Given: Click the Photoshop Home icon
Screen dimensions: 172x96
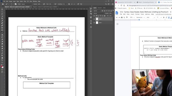Looking at the screenshot, I should [3, 4].
